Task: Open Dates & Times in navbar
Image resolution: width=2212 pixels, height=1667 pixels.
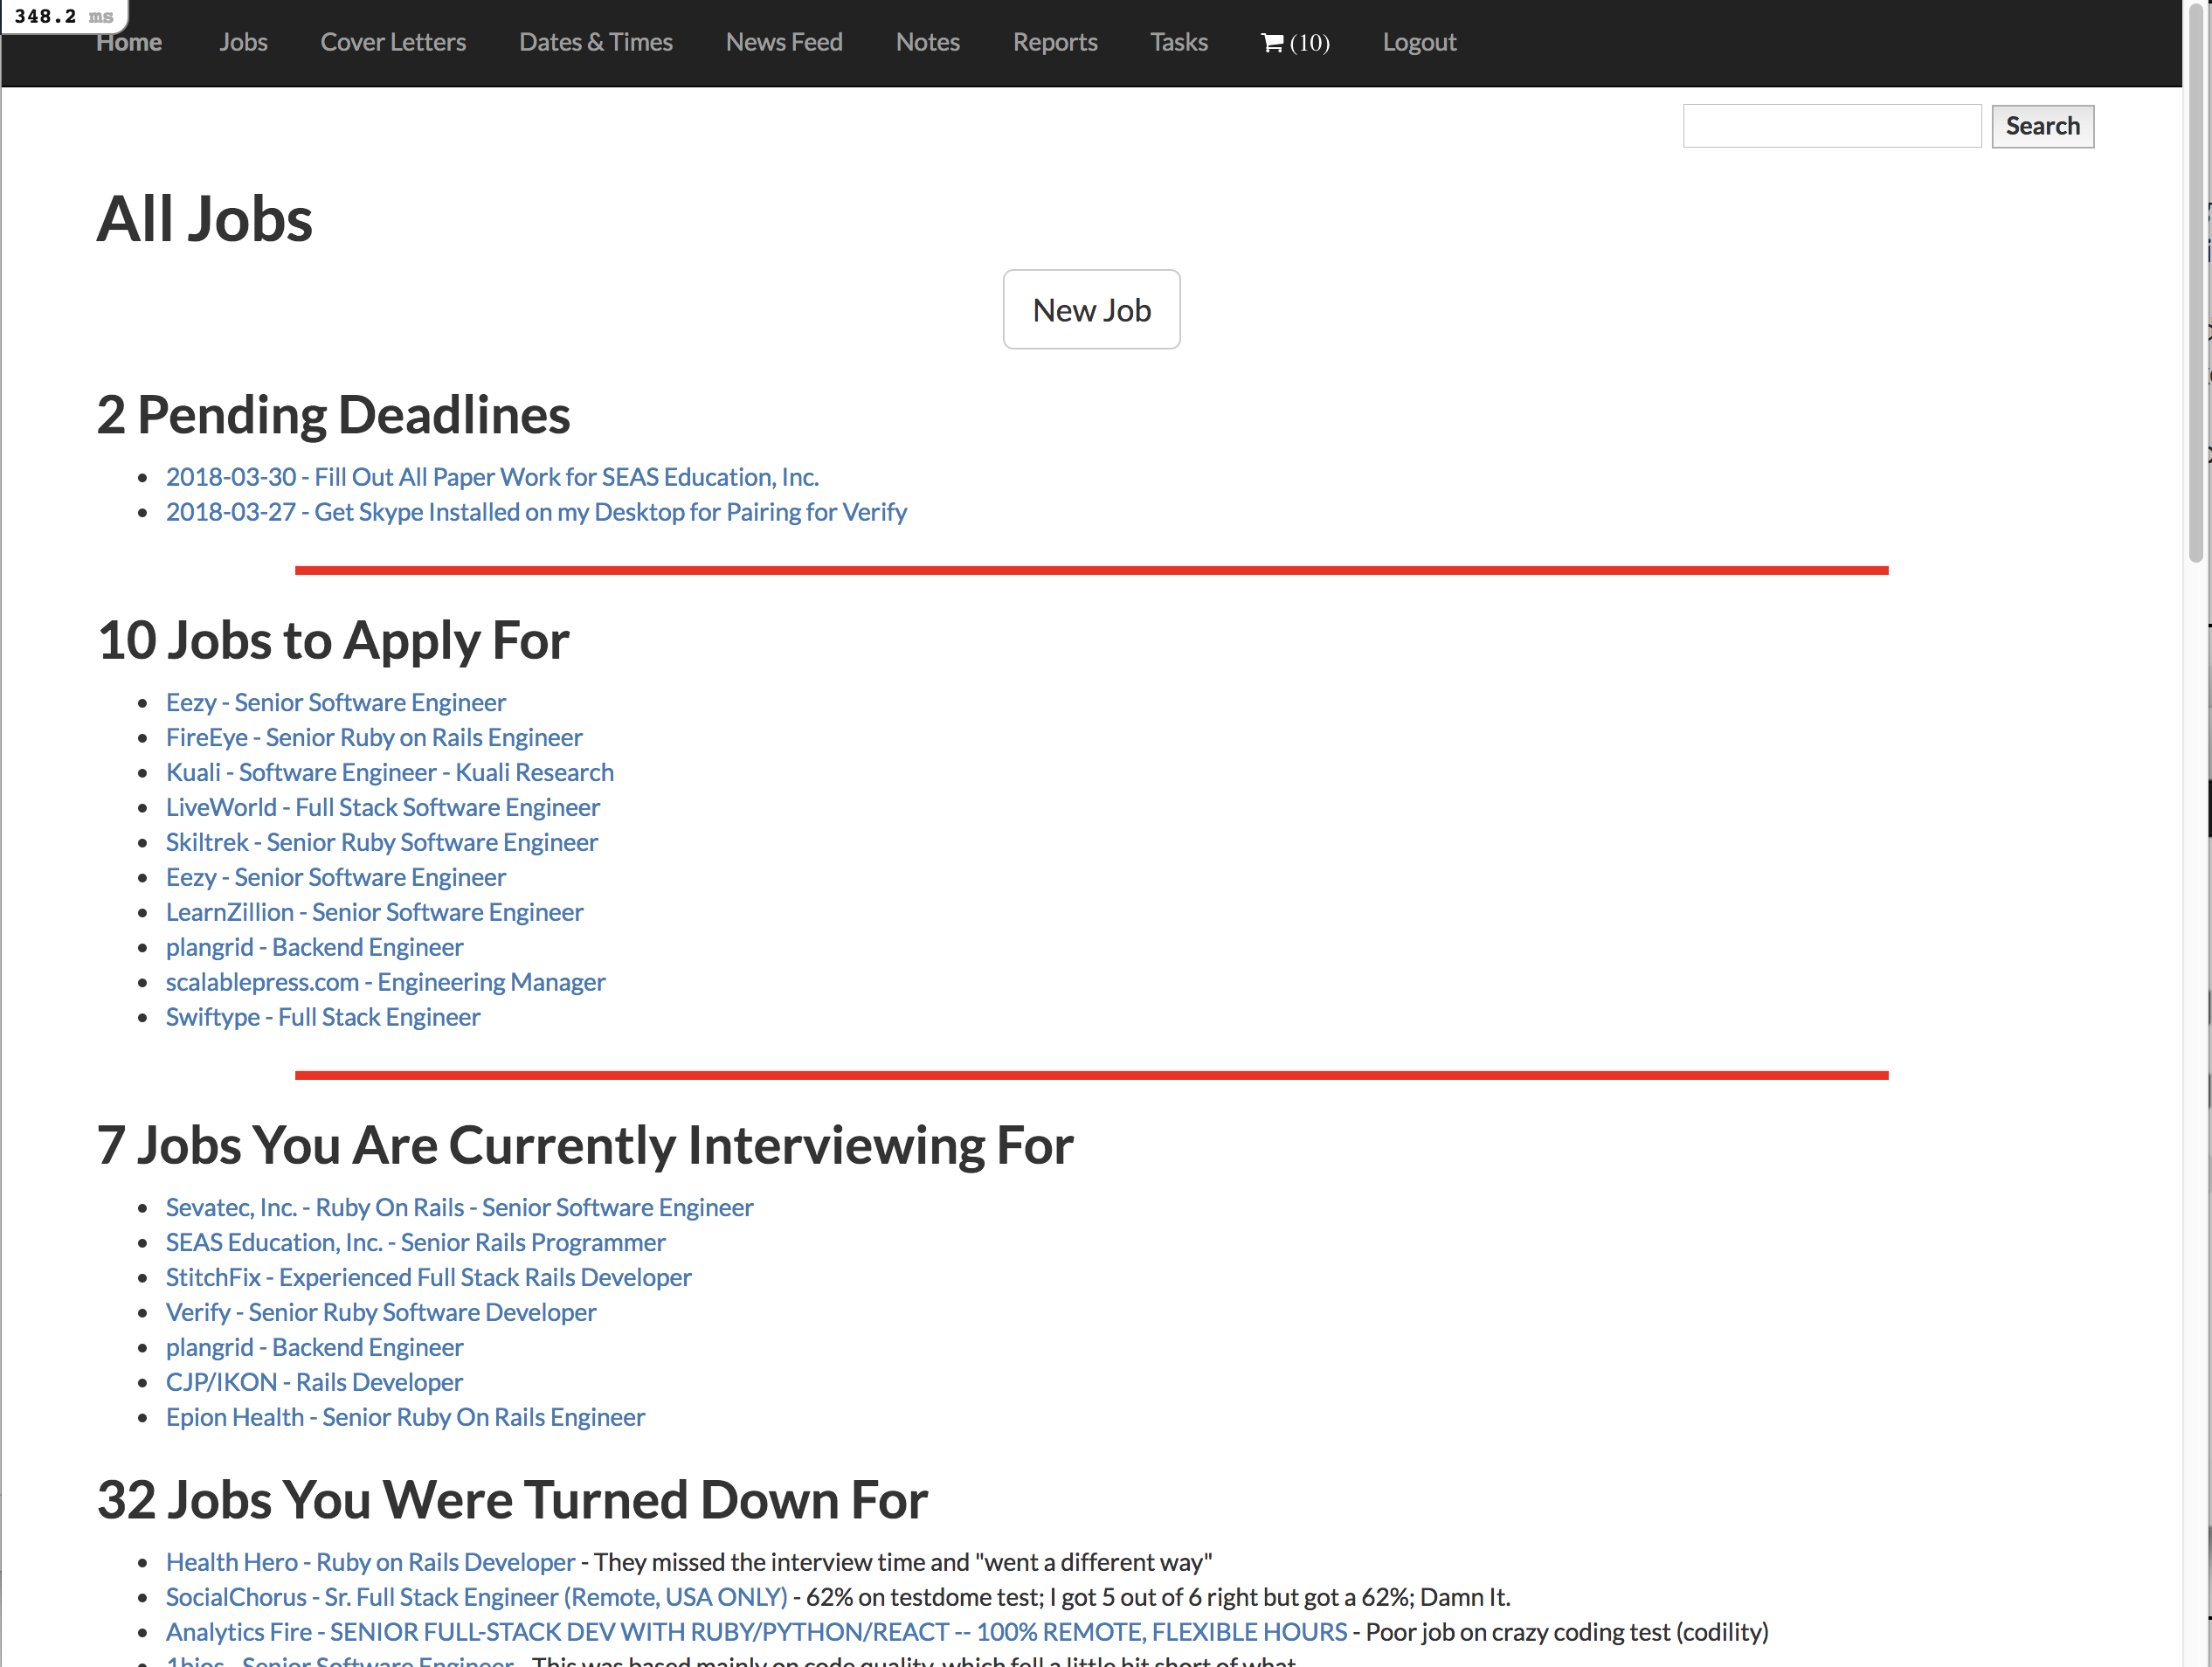Action: coord(595,42)
